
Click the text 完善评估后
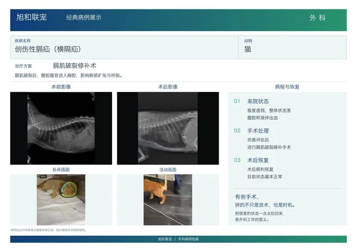[258, 140]
